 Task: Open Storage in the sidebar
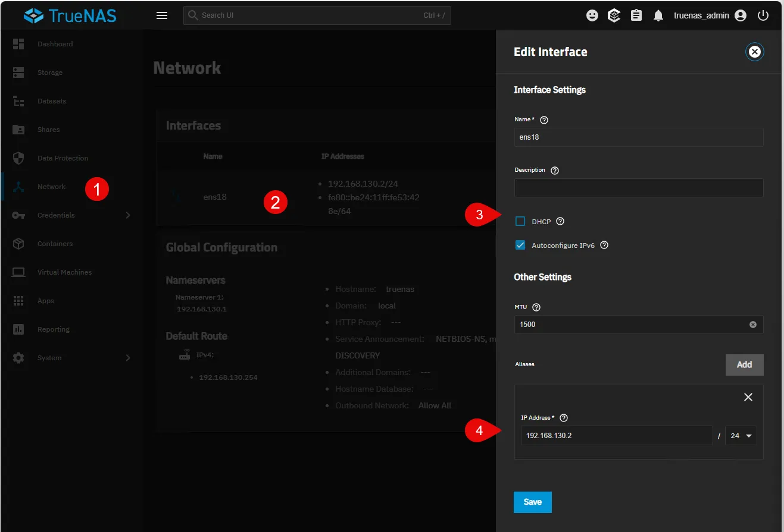point(50,73)
